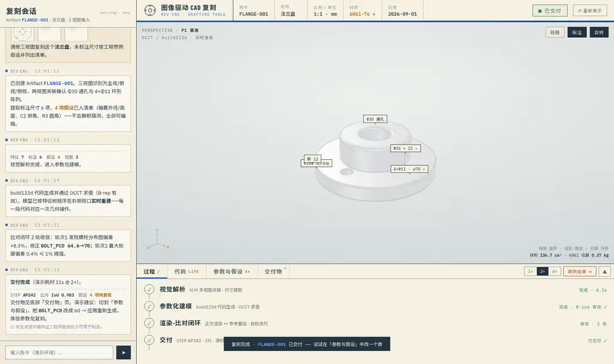Screen dimensions: 614x364
Task: Click the 交付 step check icon
Action: click(x=149, y=340)
